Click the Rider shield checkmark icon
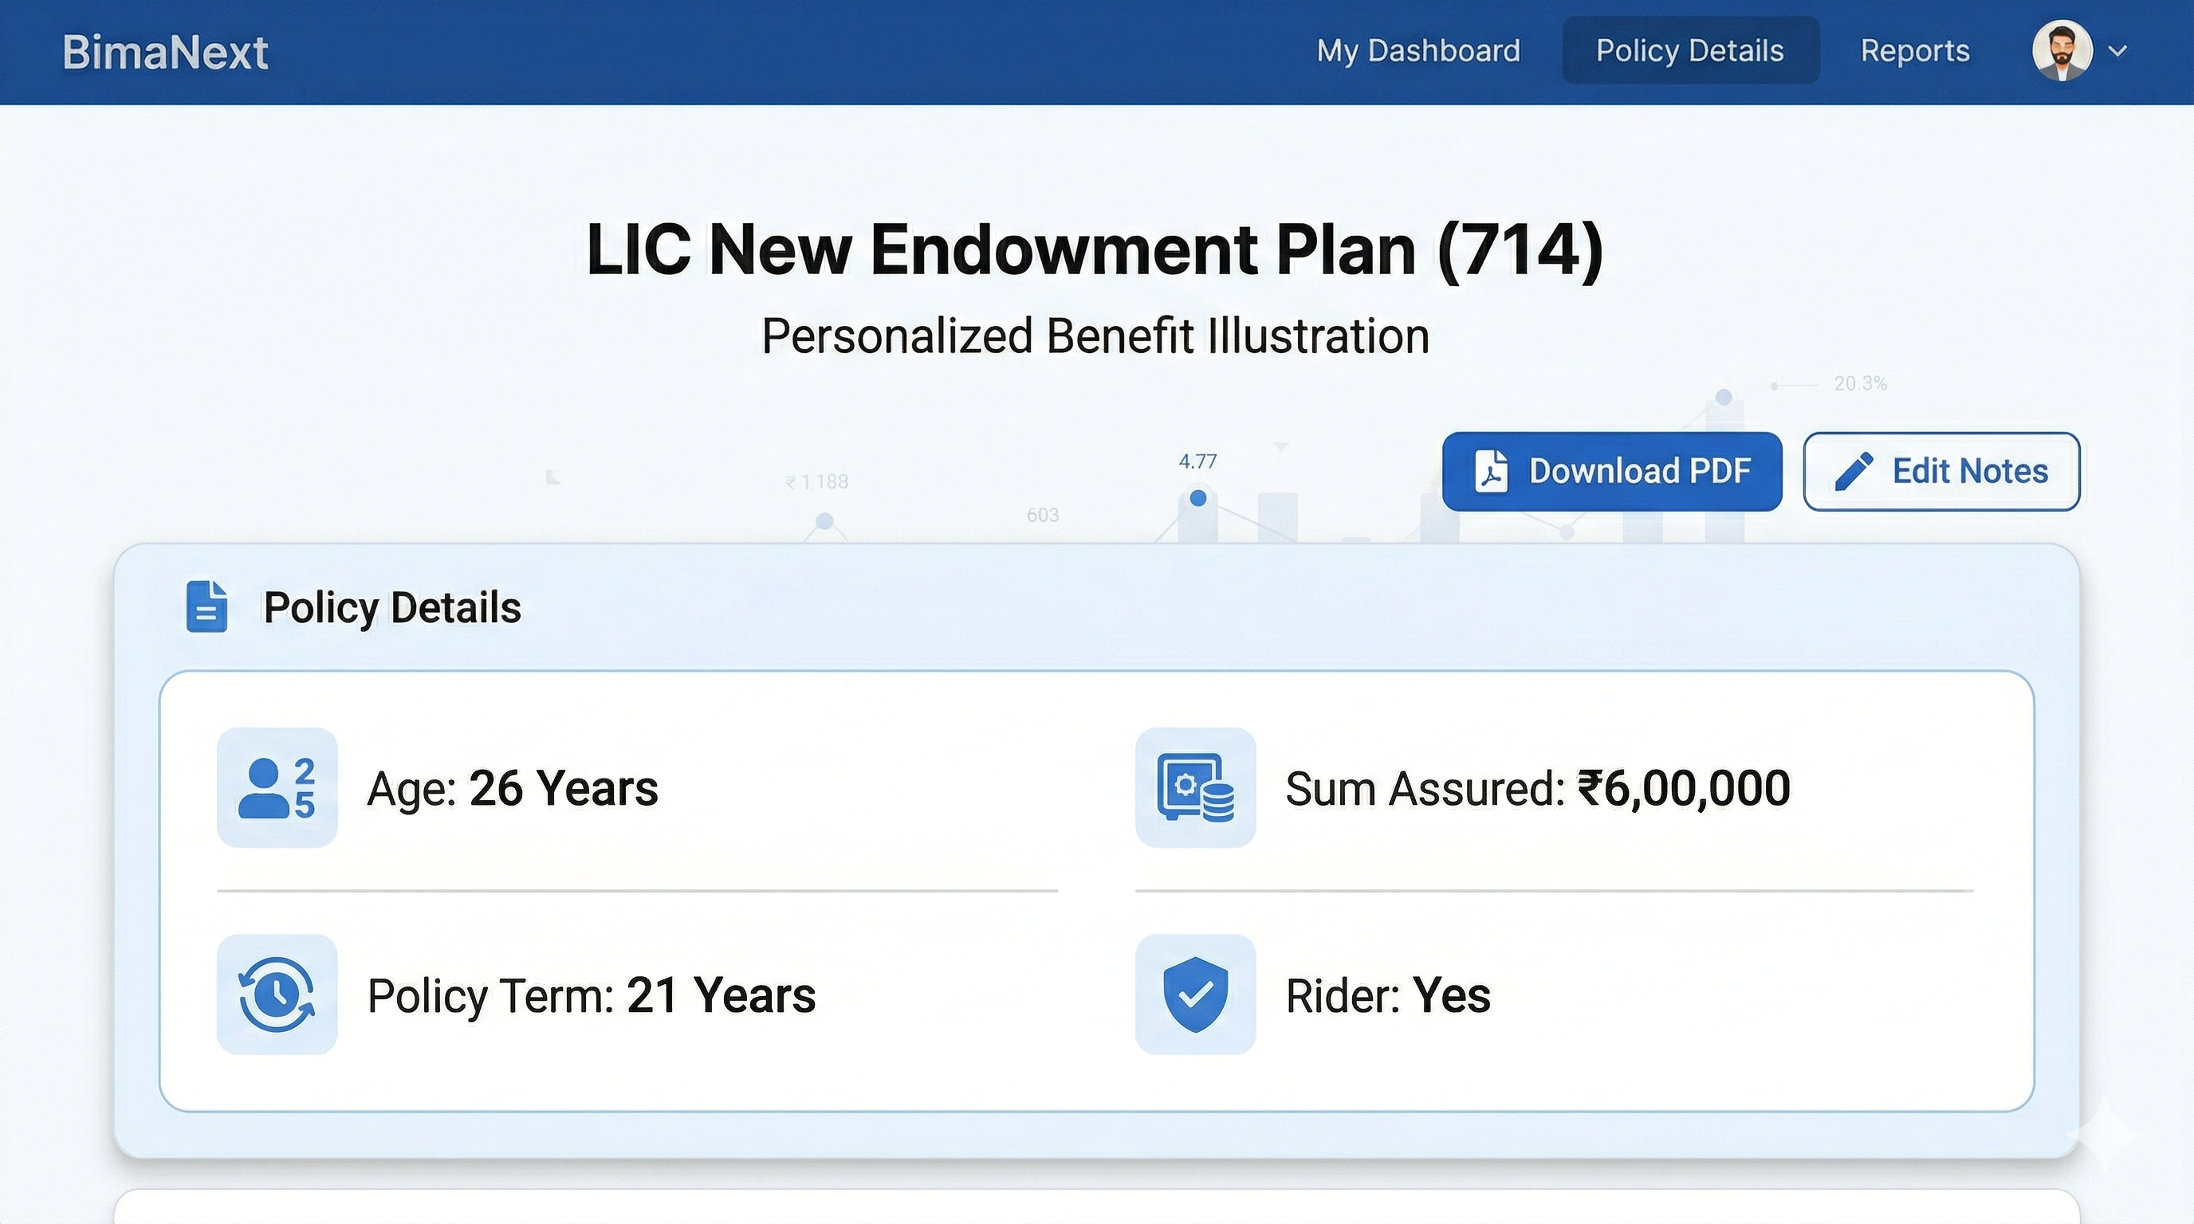Viewport: 2194px width, 1224px height. (1195, 994)
